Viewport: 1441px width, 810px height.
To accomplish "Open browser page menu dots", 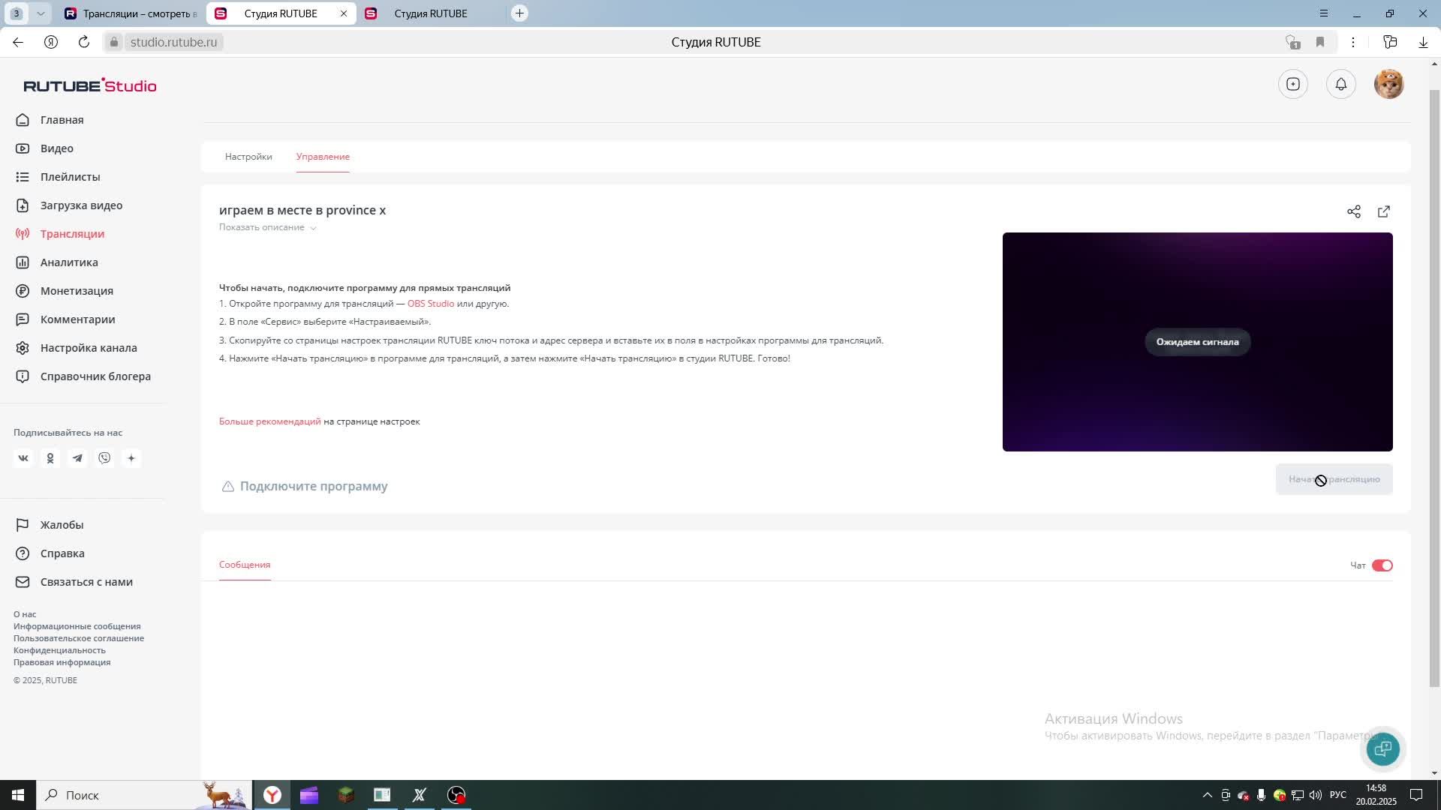I will coord(1353,42).
